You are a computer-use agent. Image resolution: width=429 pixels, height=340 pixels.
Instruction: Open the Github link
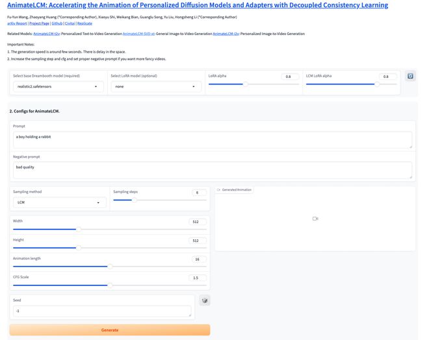tap(57, 23)
